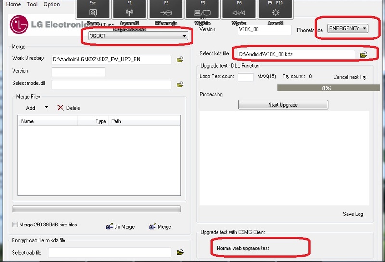Click Cancel next Try

(350, 77)
